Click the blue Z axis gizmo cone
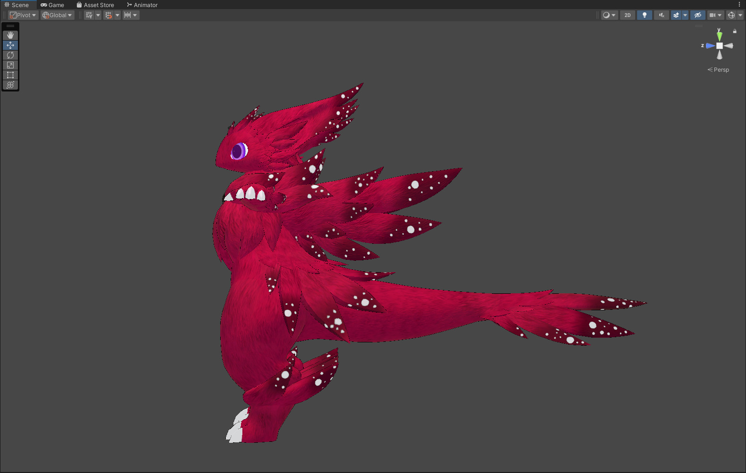The image size is (746, 473). [710, 46]
